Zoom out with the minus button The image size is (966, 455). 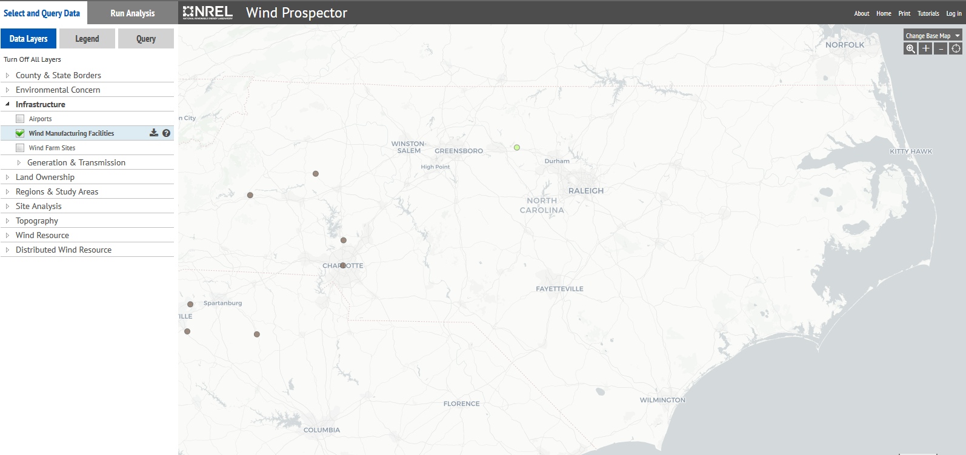(941, 49)
